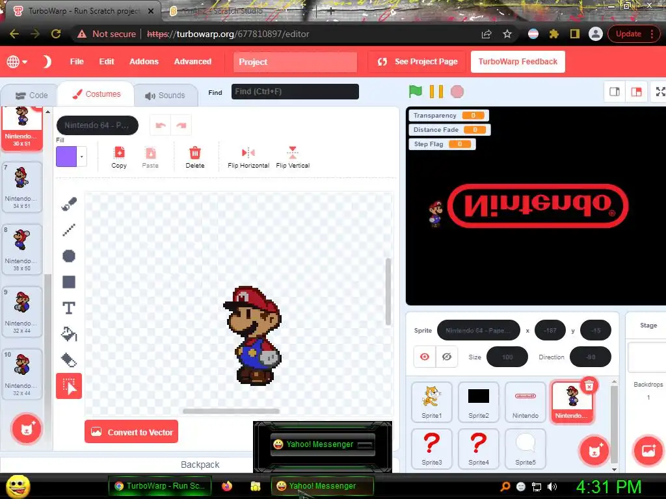Click the paint canvas horizontal scrollbar
The width and height of the screenshot is (666, 499).
point(231,411)
